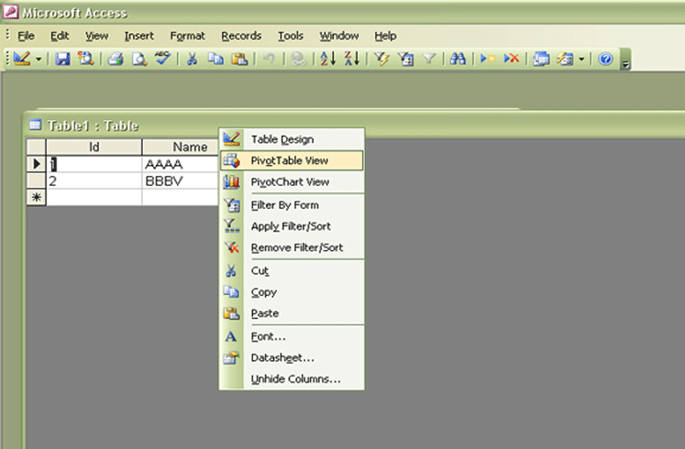This screenshot has height=449, width=685.
Task: Choose Table Design from context menu
Action: pyautogui.click(x=292, y=139)
